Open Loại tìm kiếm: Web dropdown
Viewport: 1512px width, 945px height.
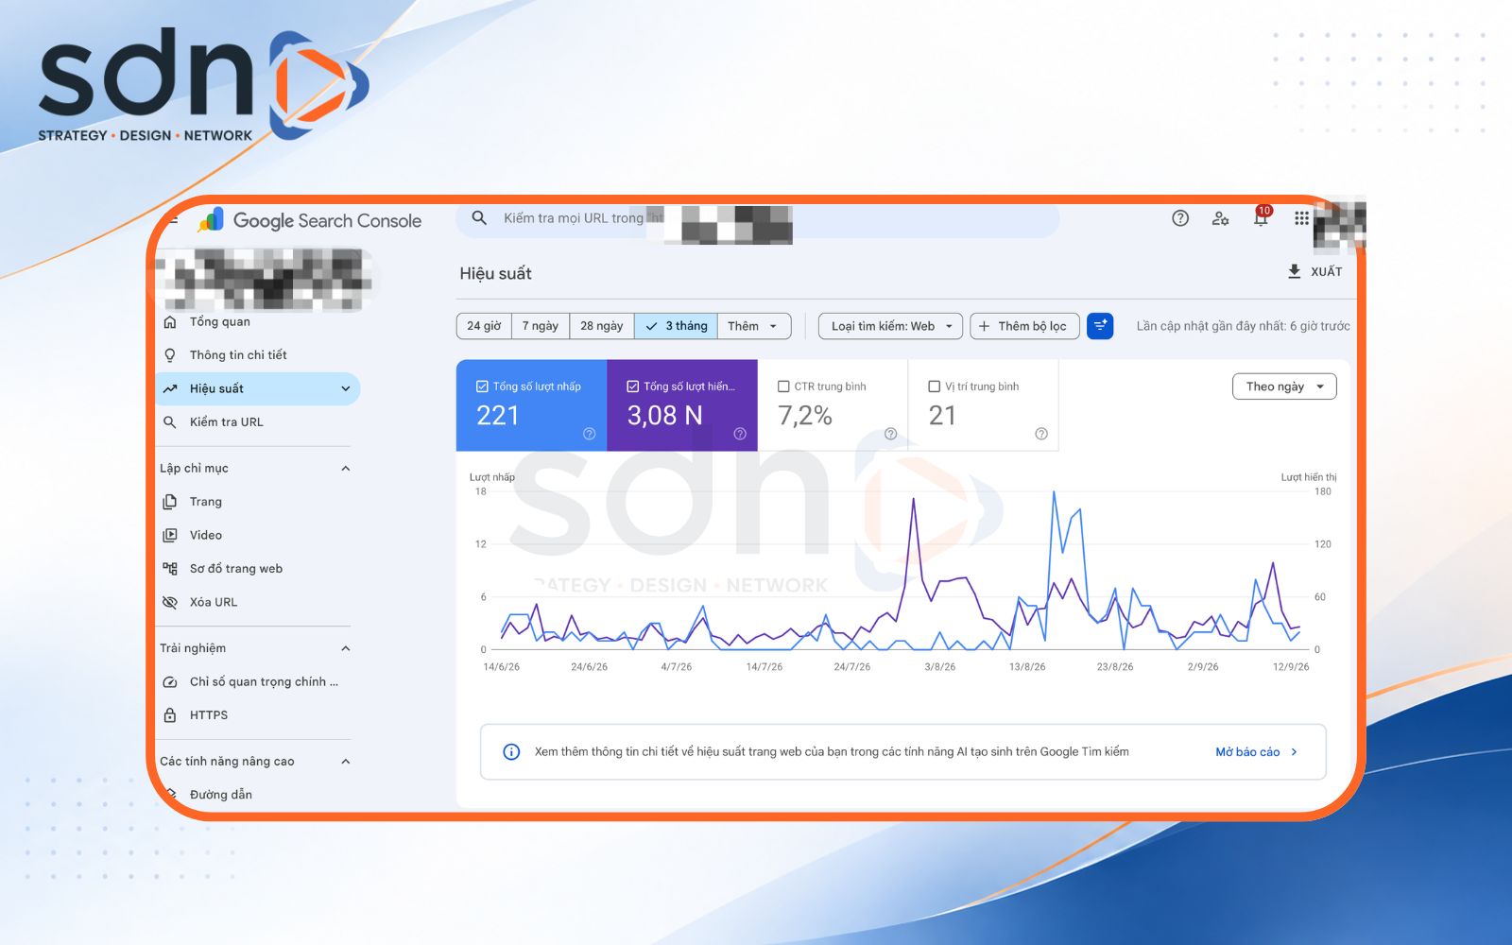pyautogui.click(x=891, y=326)
